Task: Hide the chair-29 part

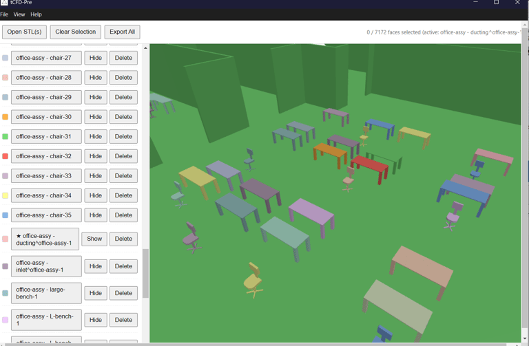Action: pos(96,97)
